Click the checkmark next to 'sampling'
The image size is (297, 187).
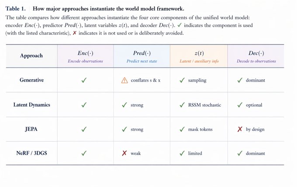point(182,80)
